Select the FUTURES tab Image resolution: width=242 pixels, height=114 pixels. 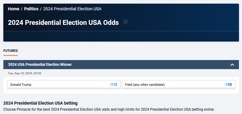tap(11, 51)
